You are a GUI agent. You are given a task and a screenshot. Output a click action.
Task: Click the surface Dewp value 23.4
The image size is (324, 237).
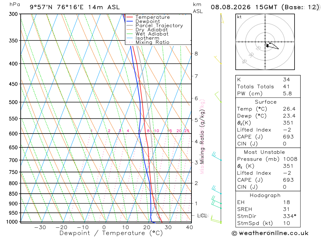[289, 116]
